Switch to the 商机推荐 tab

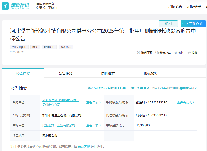(108, 73)
